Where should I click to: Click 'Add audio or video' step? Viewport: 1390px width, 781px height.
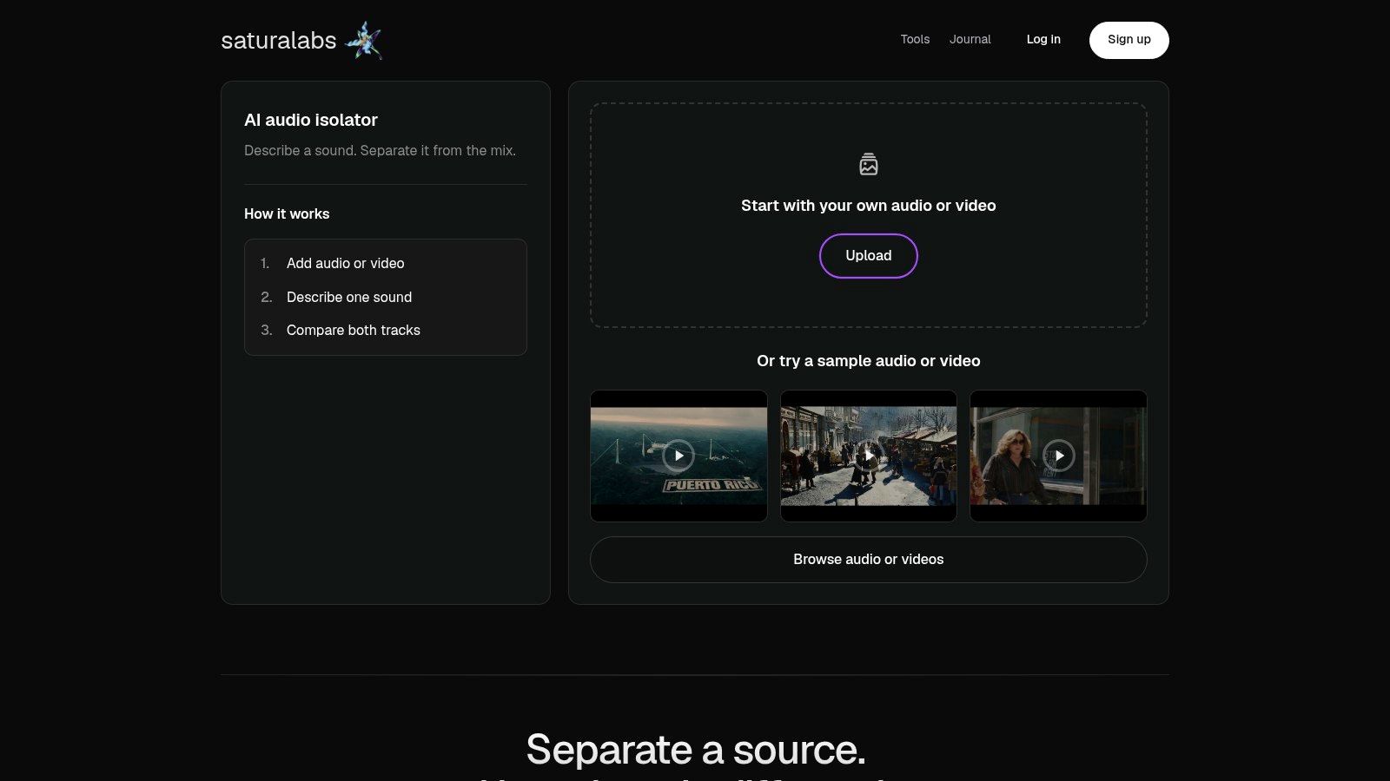coord(345,263)
